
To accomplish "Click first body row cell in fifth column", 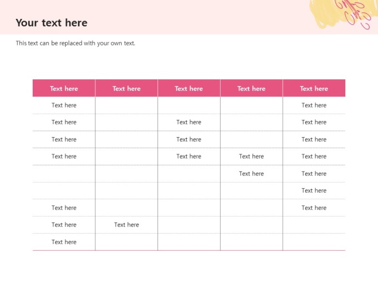I will [314, 105].
